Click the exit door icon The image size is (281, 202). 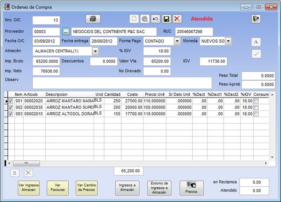point(256,19)
